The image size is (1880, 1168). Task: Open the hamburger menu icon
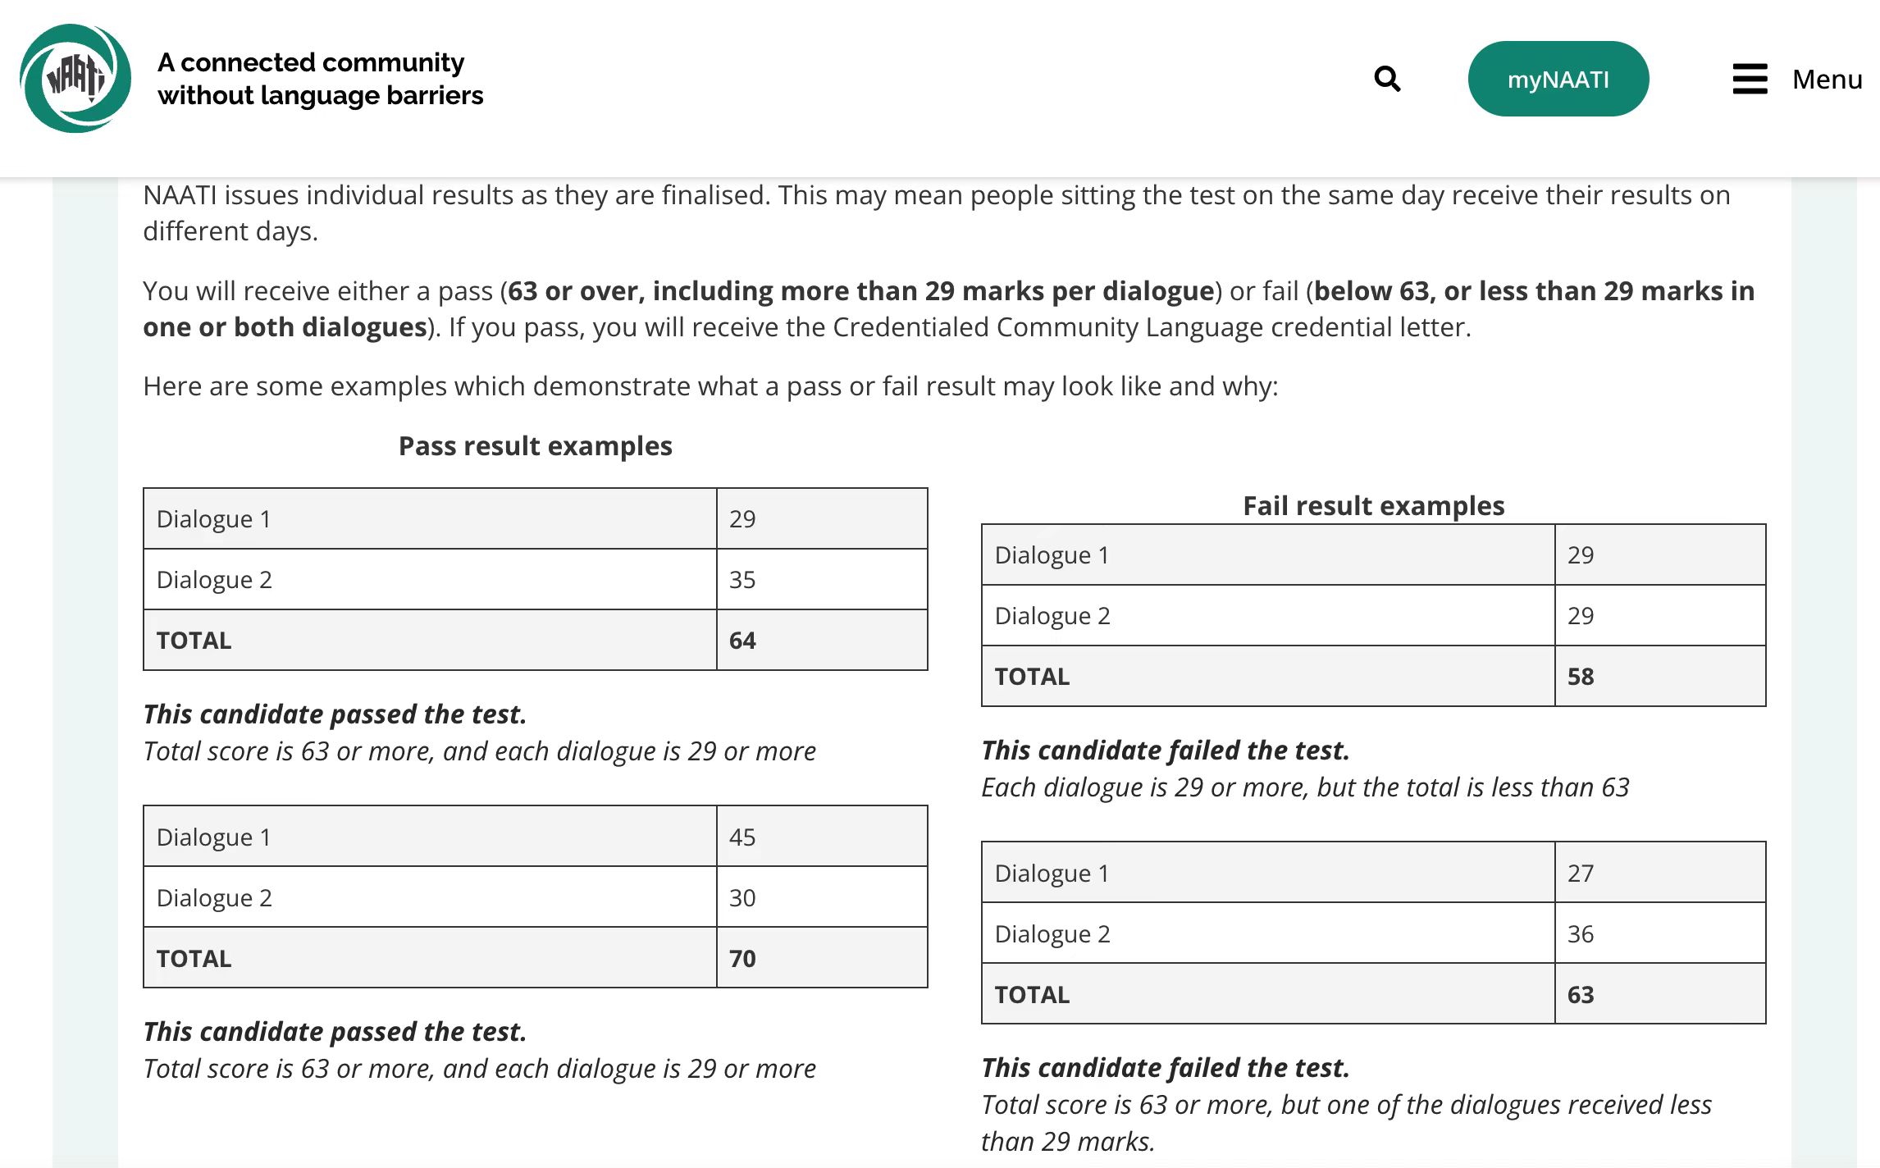click(1750, 79)
